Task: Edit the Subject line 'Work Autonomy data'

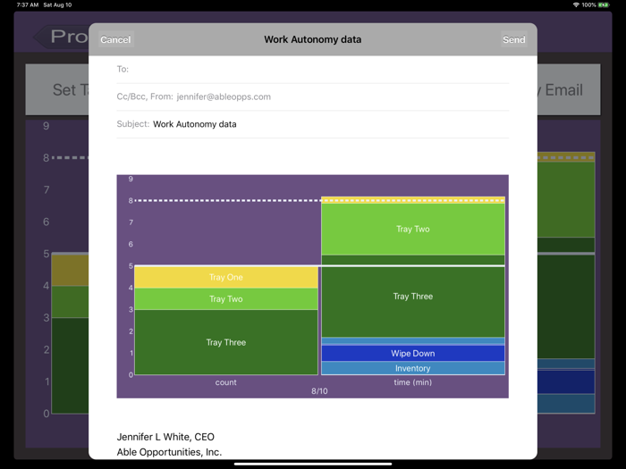Action: point(313,124)
